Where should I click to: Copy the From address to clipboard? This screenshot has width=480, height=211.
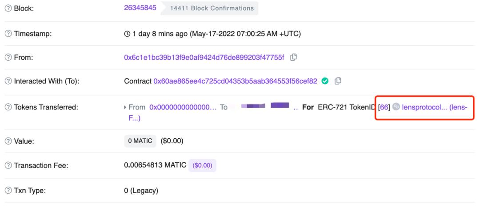pos(293,57)
